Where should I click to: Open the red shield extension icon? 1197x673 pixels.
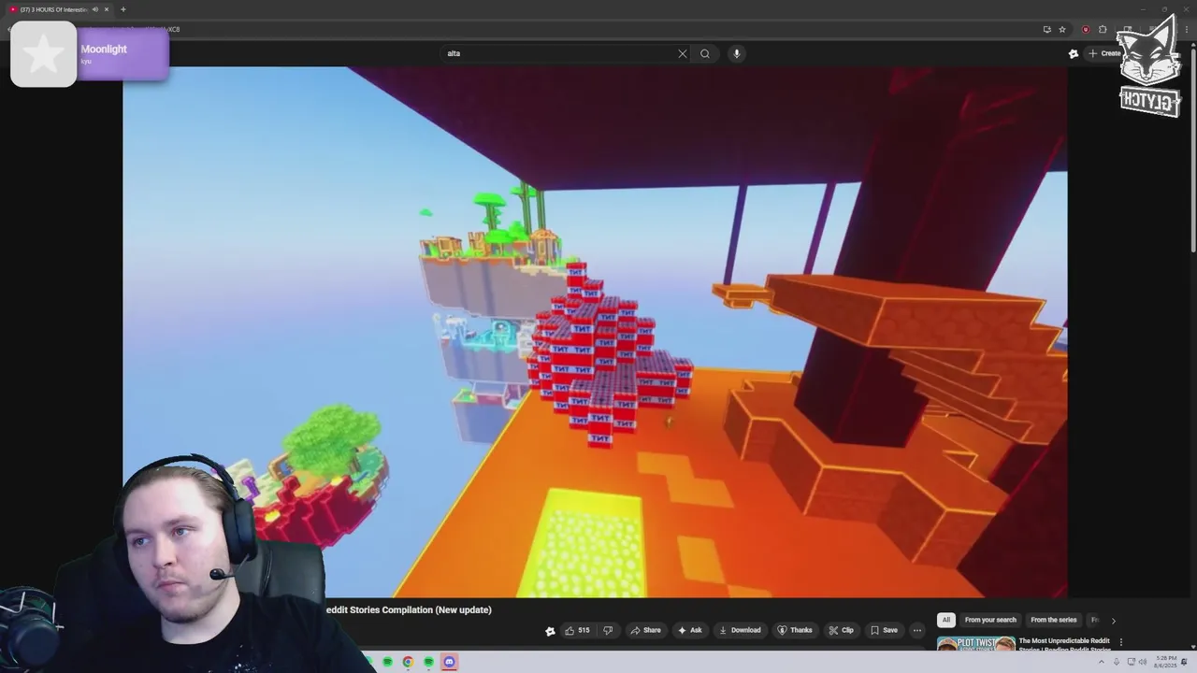click(1086, 29)
